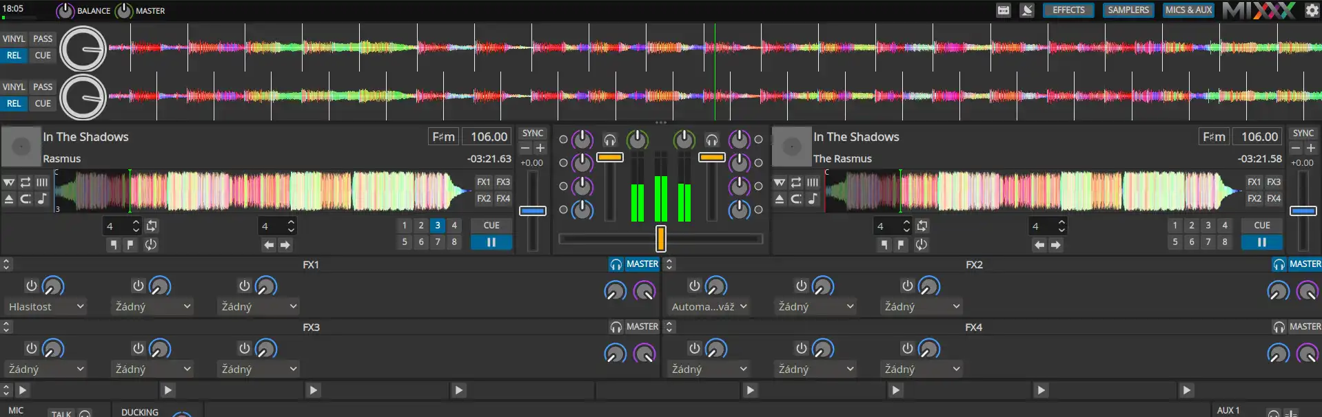The width and height of the screenshot is (1322, 417).
Task: Toggle the MICS & AUX section
Action: [1188, 10]
